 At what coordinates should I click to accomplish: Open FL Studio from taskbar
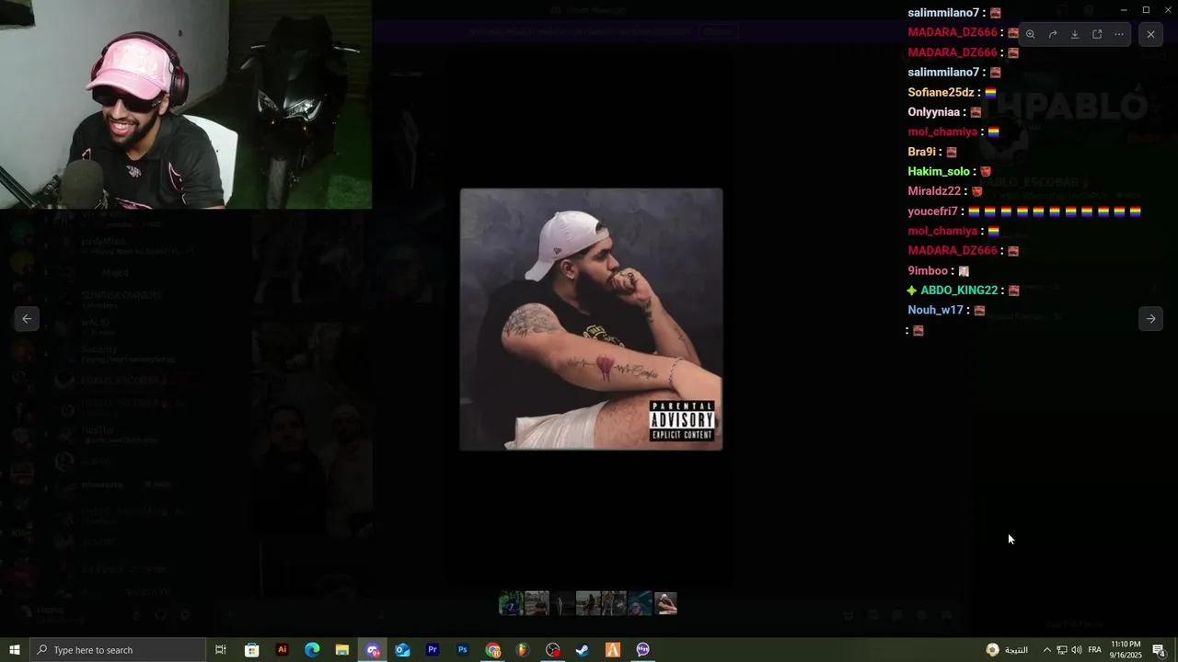coord(523,650)
